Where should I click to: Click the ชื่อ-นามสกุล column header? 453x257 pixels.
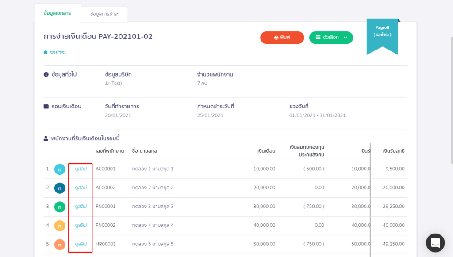pyautogui.click(x=145, y=151)
